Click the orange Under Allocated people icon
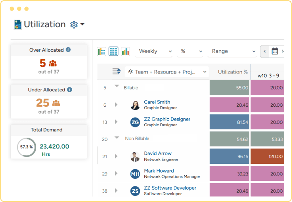Viewport: 292px width, 202px height. tap(56, 103)
